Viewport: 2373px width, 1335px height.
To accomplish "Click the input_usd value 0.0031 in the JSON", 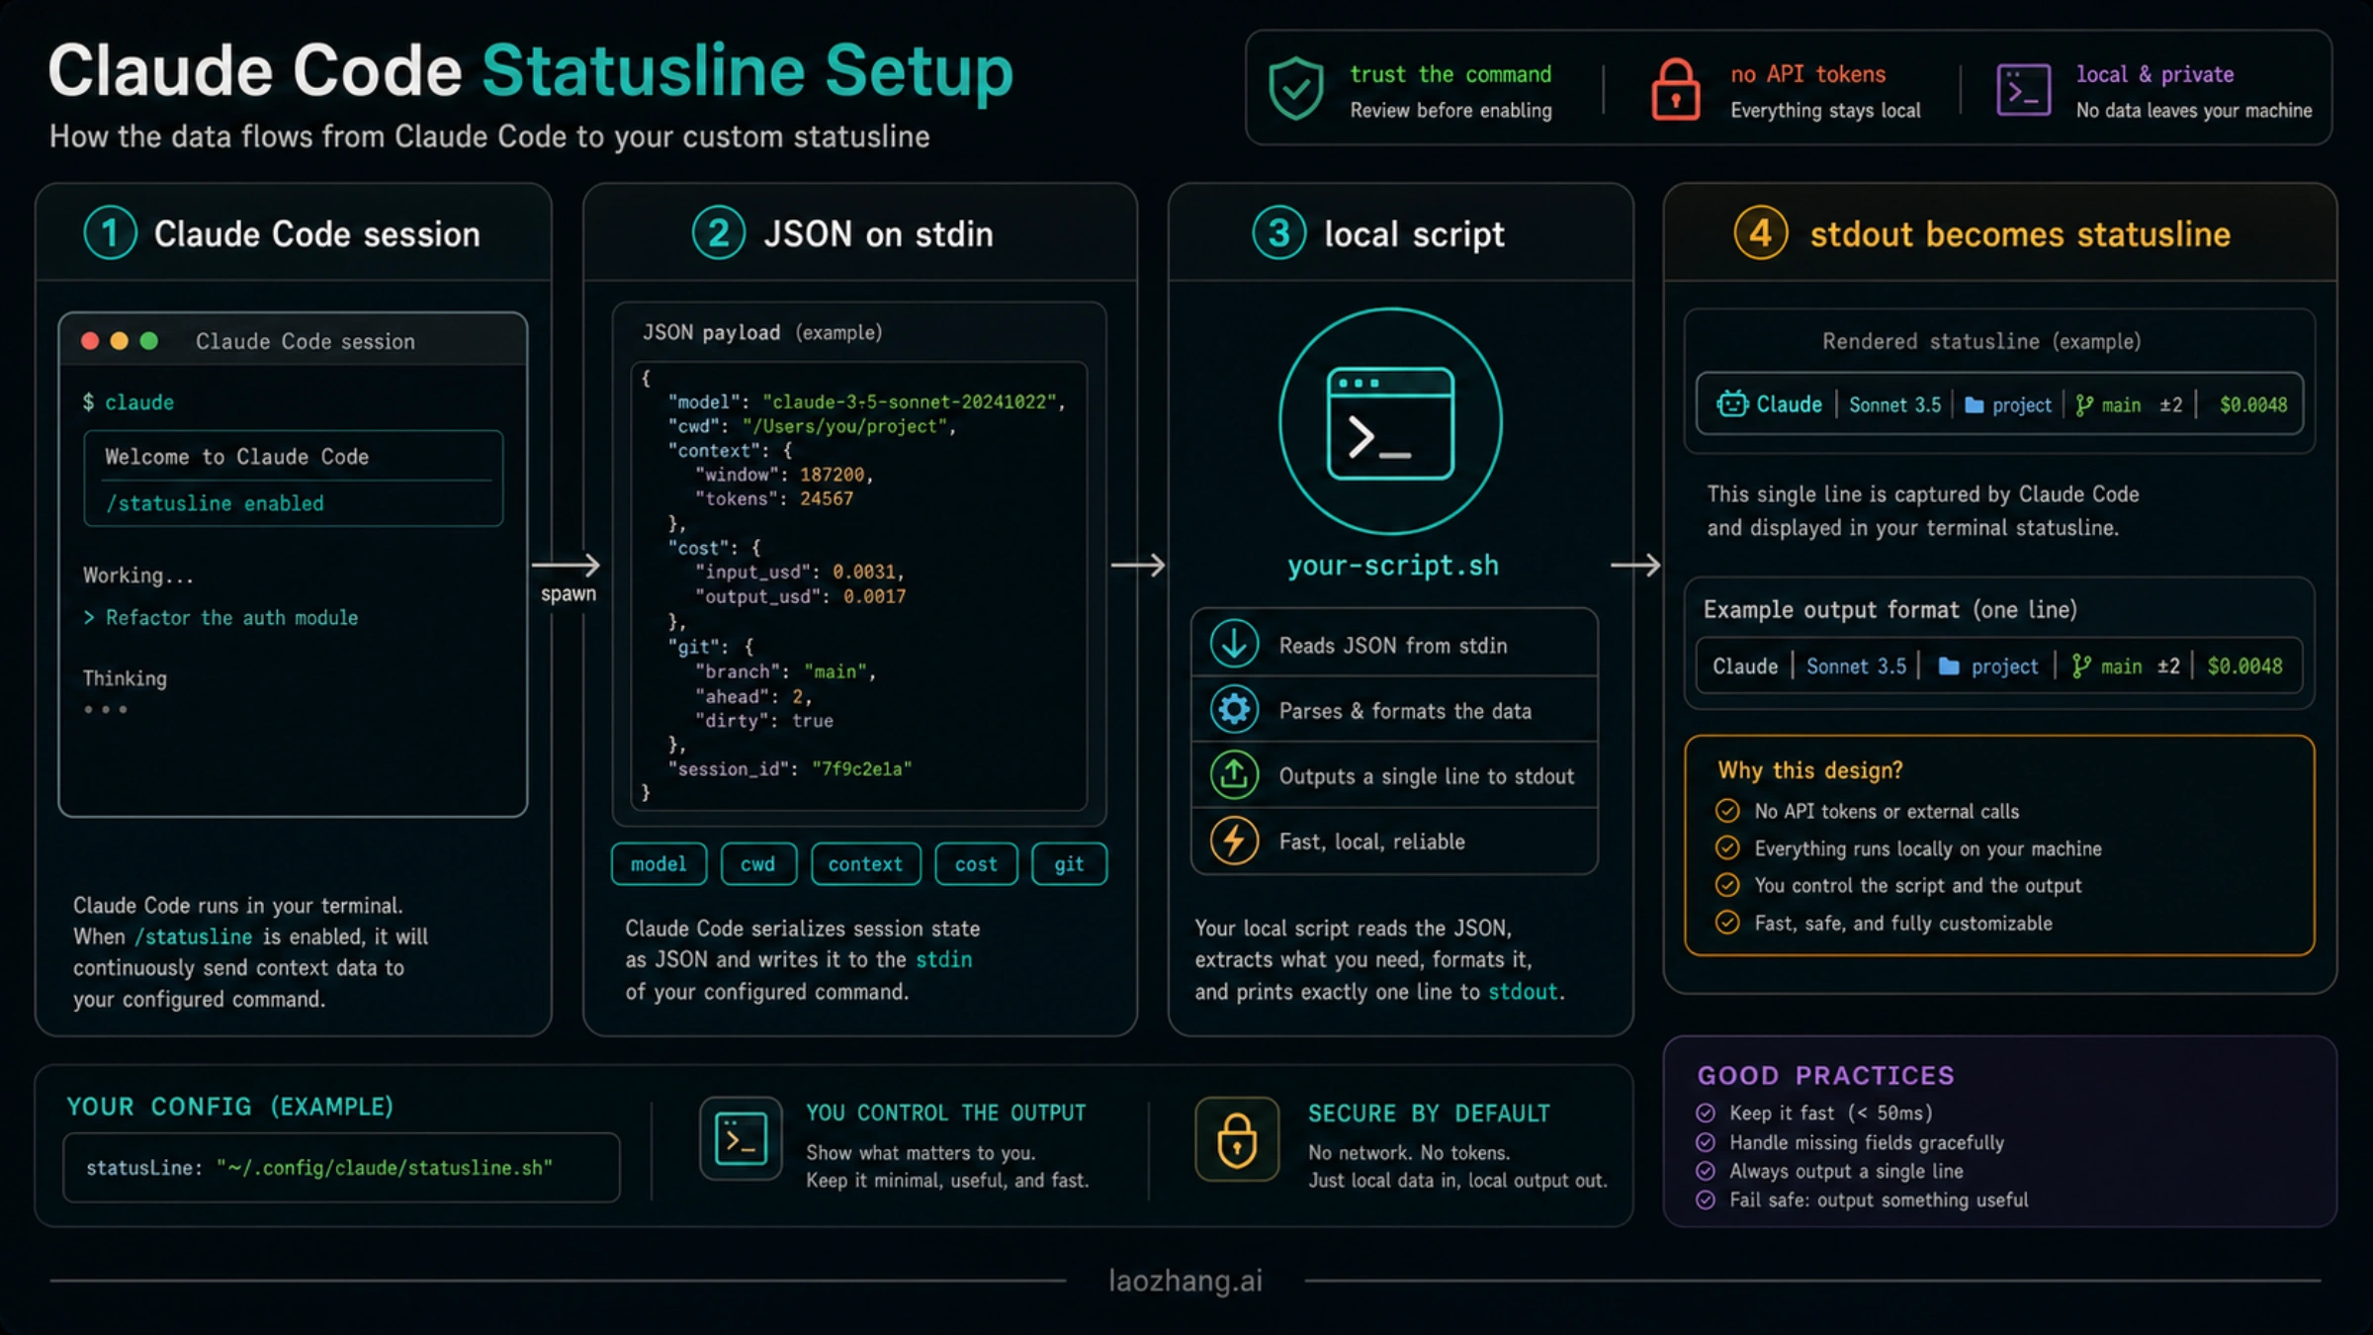I will 864,572.
